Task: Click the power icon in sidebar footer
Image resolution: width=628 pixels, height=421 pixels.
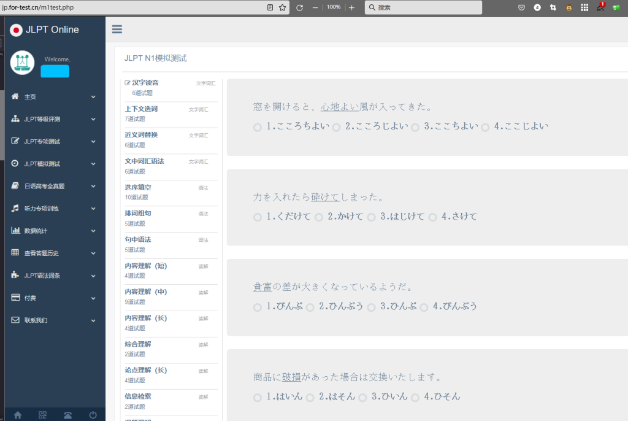Action: (93, 415)
